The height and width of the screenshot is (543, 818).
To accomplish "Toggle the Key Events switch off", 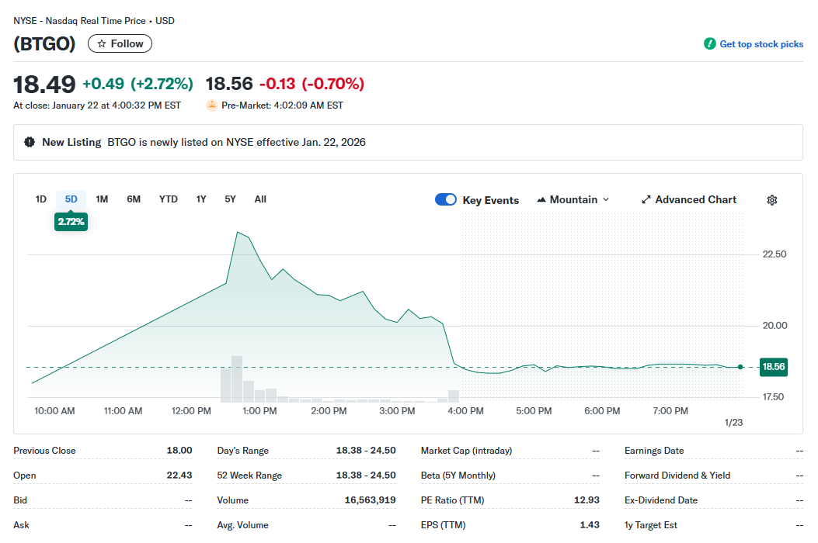I will pyautogui.click(x=446, y=200).
